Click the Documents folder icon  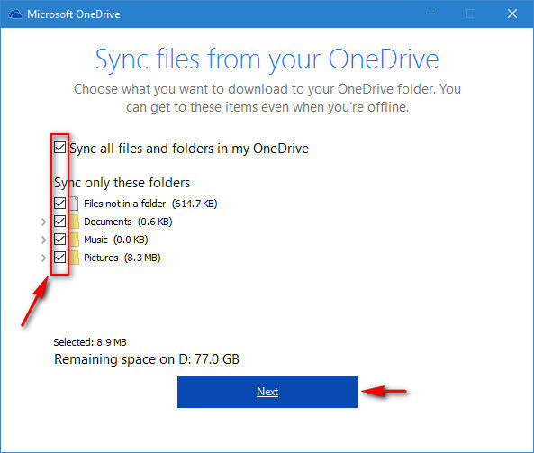74,222
